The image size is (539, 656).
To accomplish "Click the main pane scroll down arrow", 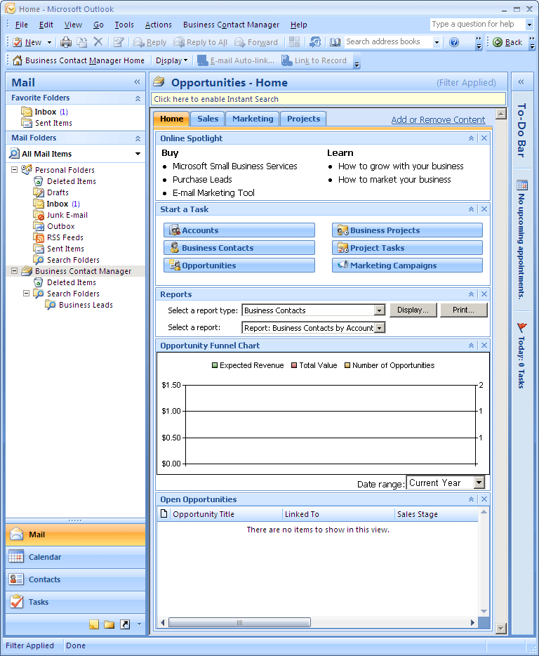I will coord(500,629).
